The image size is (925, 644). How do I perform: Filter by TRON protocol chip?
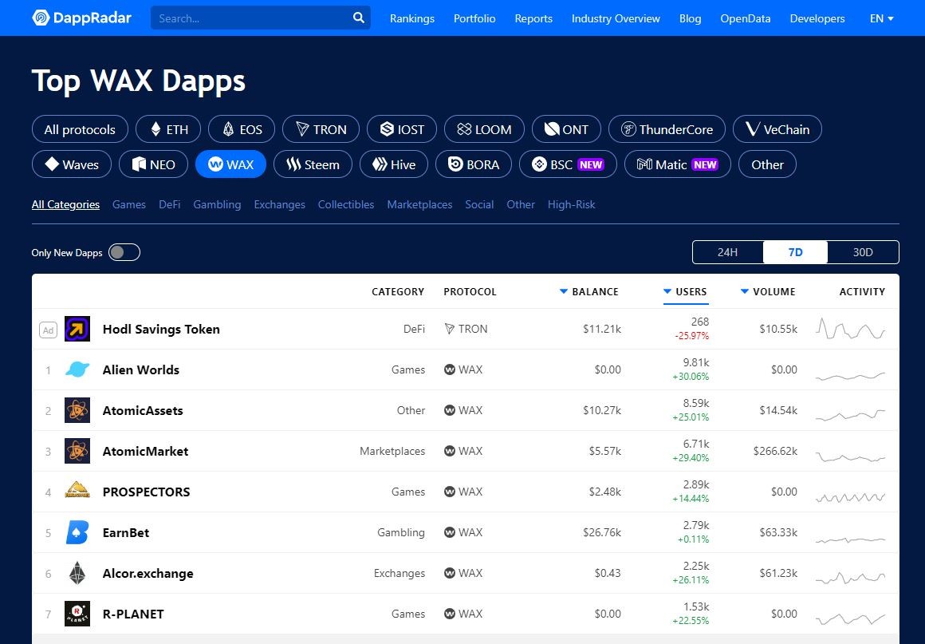point(321,129)
